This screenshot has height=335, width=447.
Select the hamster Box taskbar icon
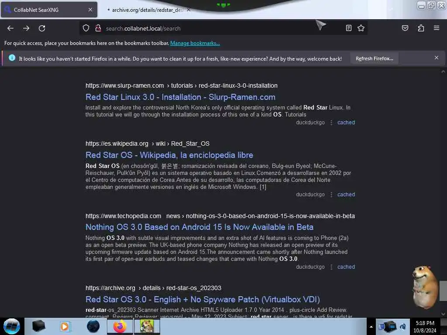[x=147, y=326]
